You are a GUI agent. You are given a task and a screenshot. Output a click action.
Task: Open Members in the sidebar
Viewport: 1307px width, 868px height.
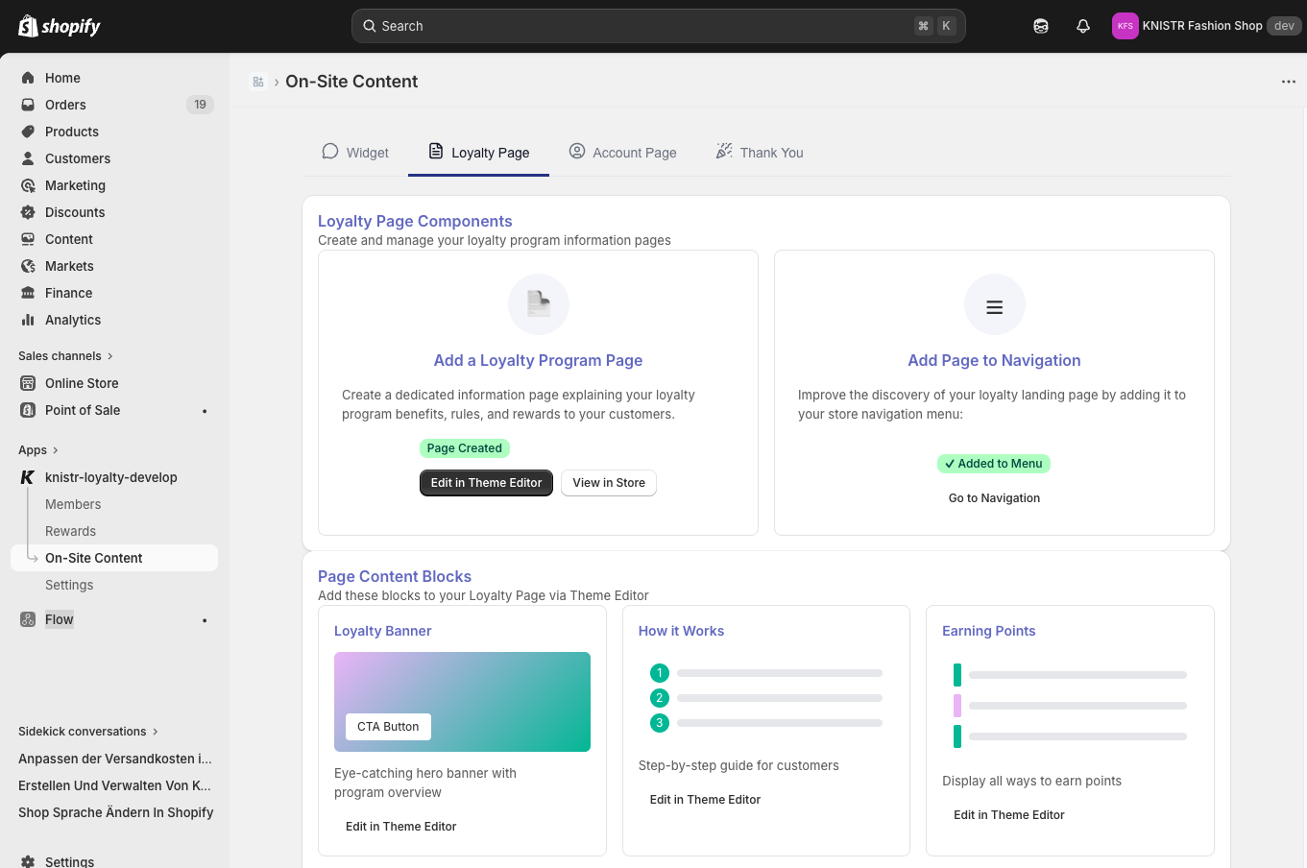tap(73, 504)
